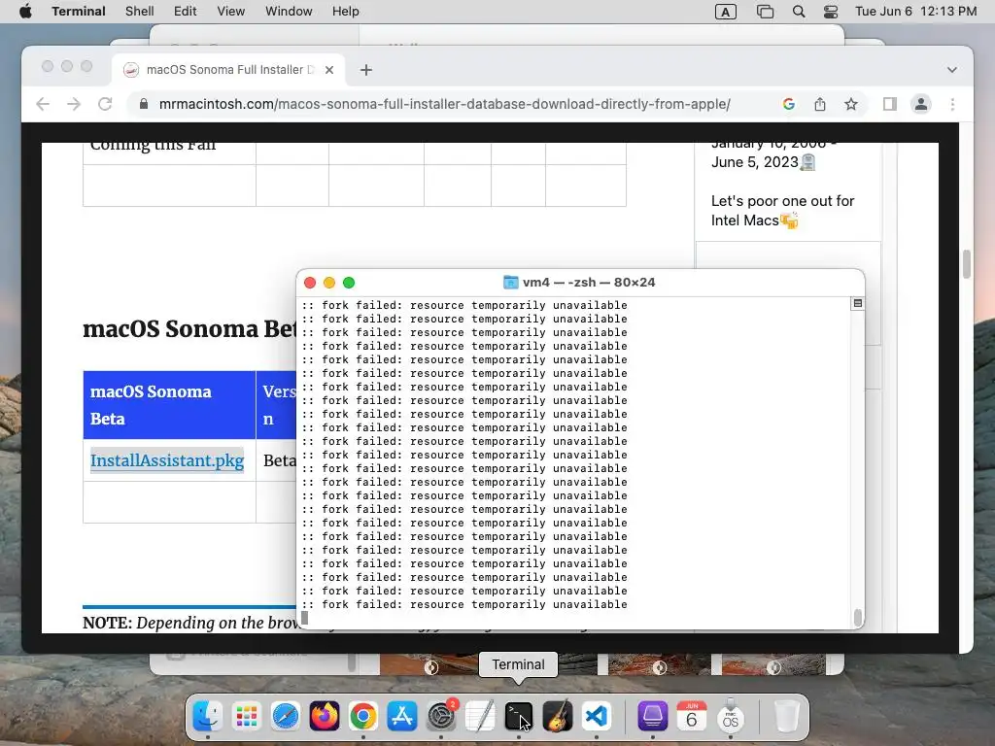This screenshot has width=995, height=746.
Task: Click the 'macOS Sonoma Beta' table header
Action: pos(169,405)
